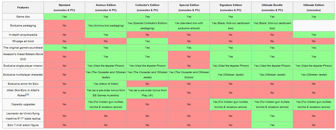Viewport: 336px width, 130px height.
Task: Open footnote reference 30 link
Action: coord(27,94)
